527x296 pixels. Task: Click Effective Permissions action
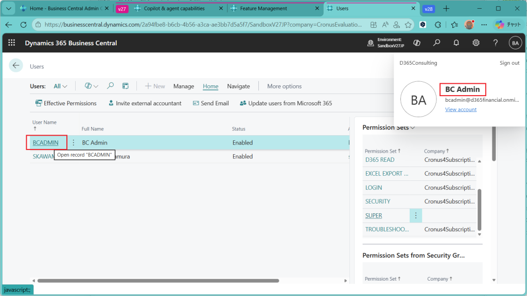coord(66,103)
